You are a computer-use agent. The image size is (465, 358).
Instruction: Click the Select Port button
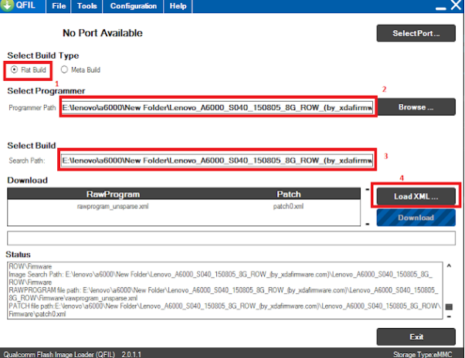click(416, 33)
